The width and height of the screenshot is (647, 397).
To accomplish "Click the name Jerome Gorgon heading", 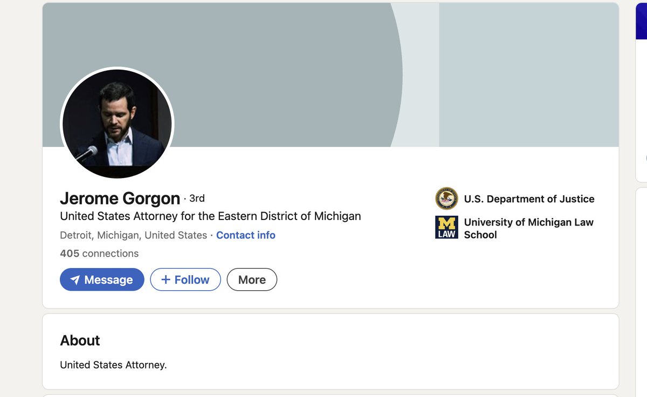I will click(x=120, y=198).
